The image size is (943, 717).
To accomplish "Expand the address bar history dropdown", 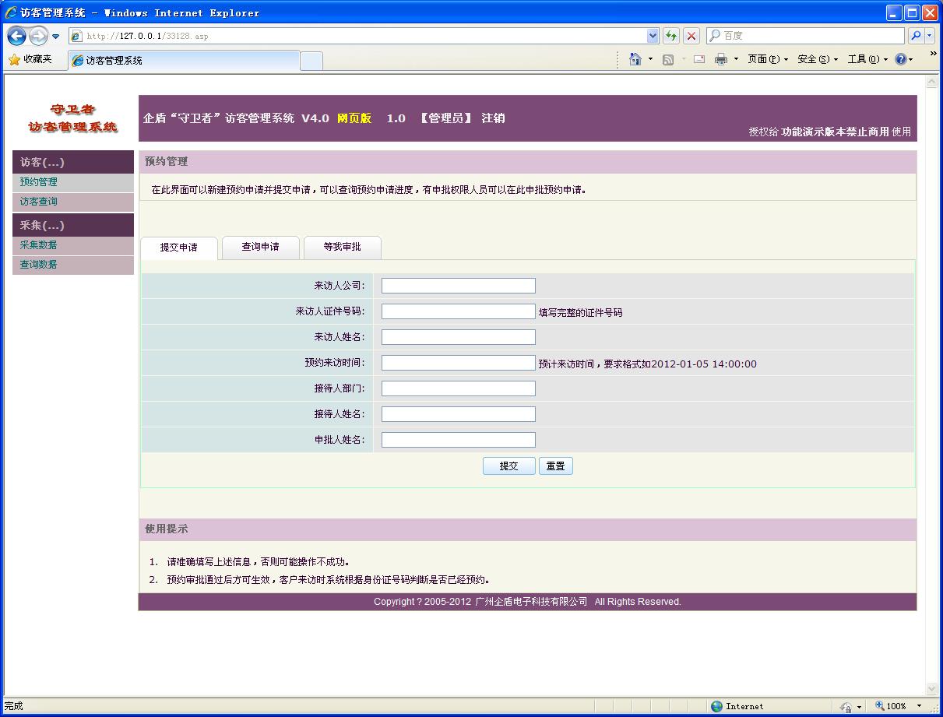I will 653,36.
